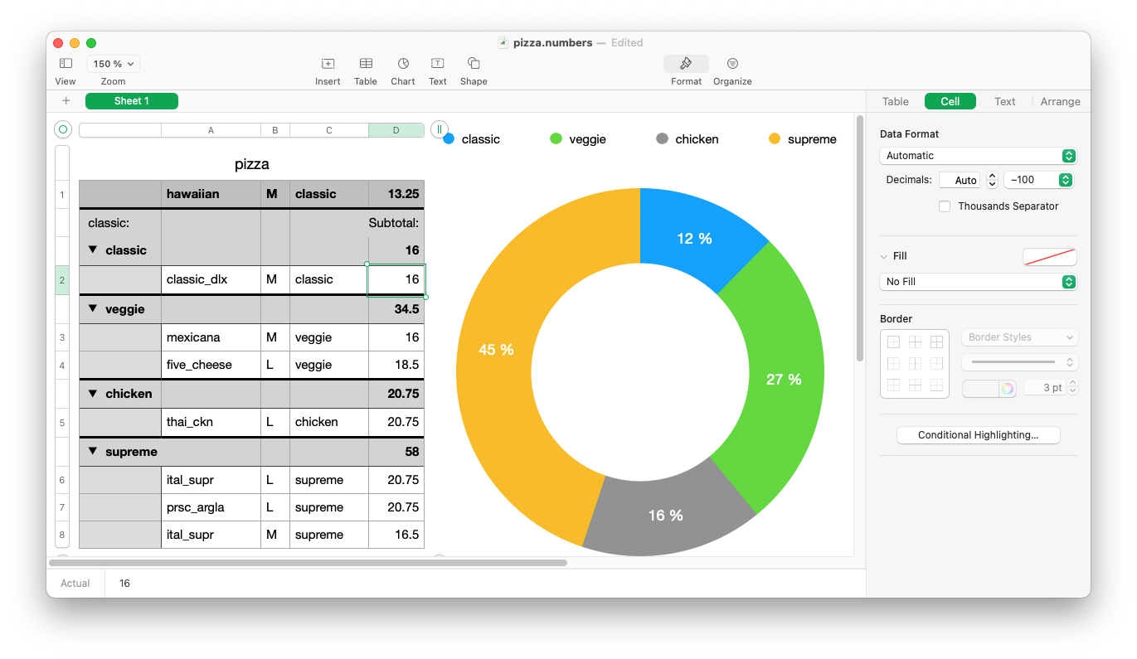Click the Fill color swatch
Viewport: 1137px width, 659px height.
(1049, 257)
